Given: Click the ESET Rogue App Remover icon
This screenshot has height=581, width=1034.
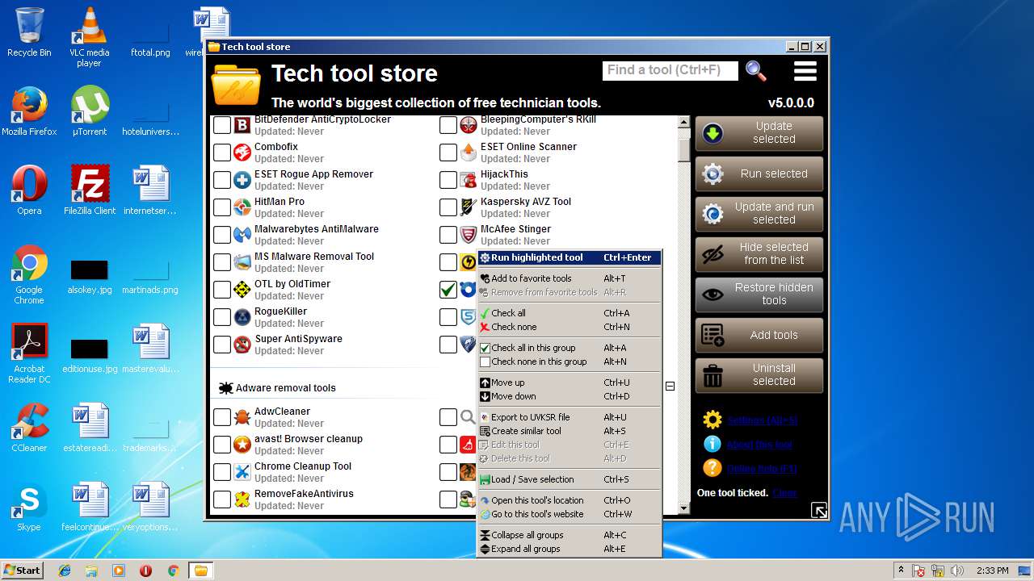Looking at the screenshot, I should (242, 180).
